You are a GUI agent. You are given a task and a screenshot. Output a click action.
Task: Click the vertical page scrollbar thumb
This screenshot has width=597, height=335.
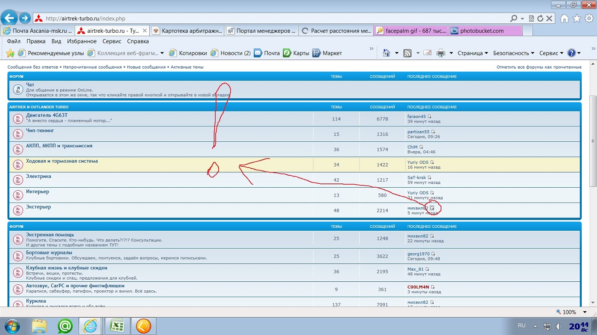[593, 140]
